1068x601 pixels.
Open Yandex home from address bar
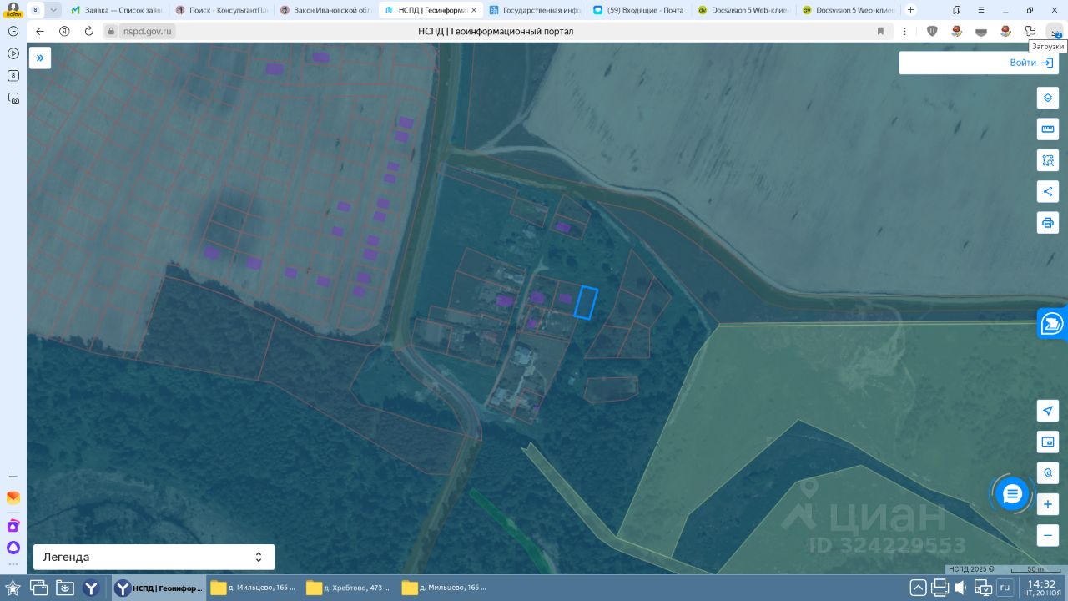64,31
